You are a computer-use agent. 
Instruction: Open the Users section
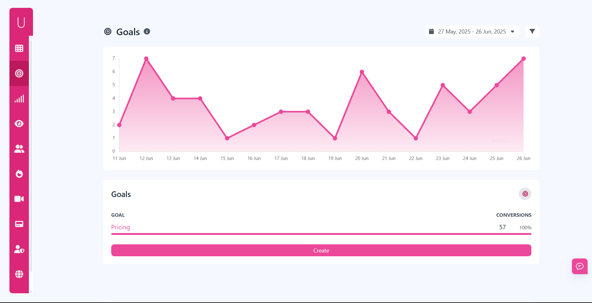19,149
